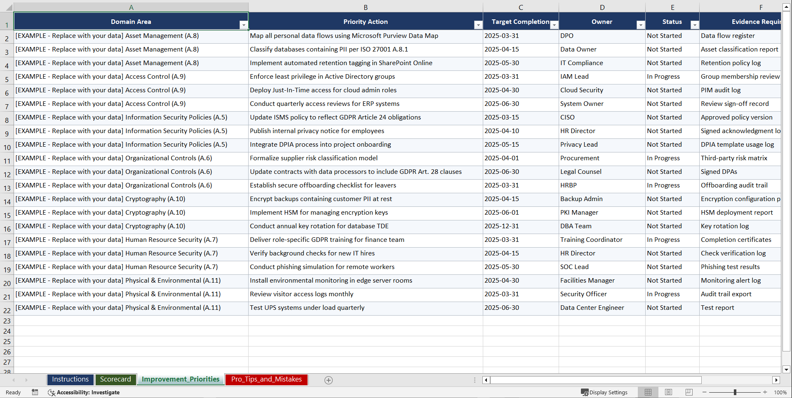Open the Status column filter dropdown
This screenshot has height=398, width=792.
(x=695, y=25)
